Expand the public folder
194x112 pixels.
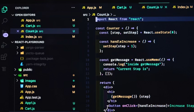point(15,70)
